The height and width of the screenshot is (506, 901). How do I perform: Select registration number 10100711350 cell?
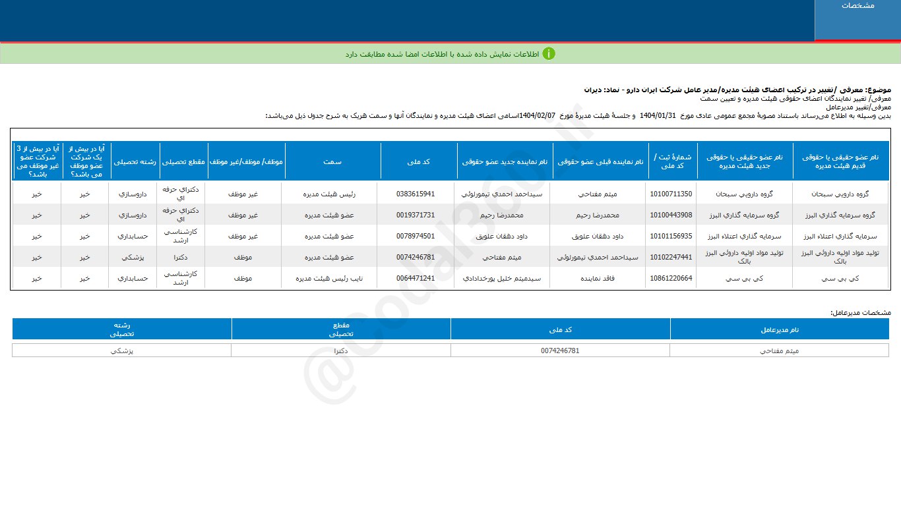tap(671, 194)
